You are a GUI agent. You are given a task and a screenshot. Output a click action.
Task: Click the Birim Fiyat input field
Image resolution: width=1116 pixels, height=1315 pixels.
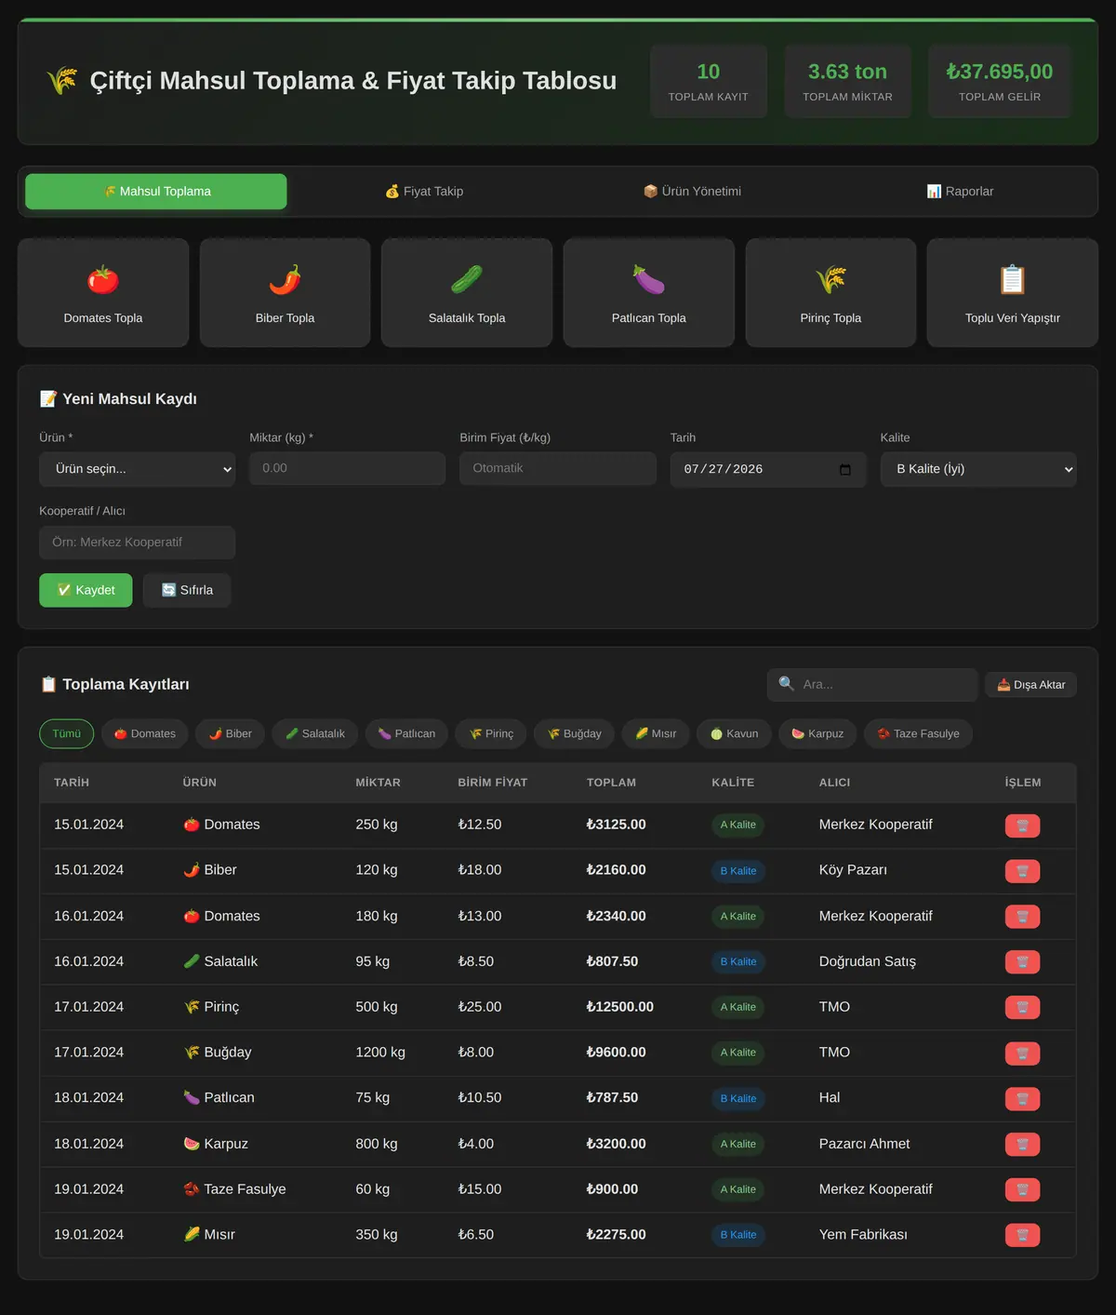(x=558, y=468)
